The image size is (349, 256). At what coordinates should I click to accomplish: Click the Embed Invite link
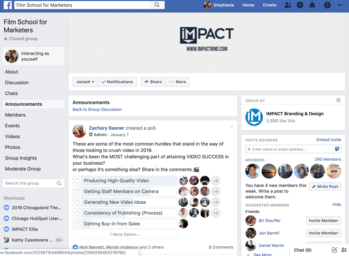pyautogui.click(x=329, y=139)
